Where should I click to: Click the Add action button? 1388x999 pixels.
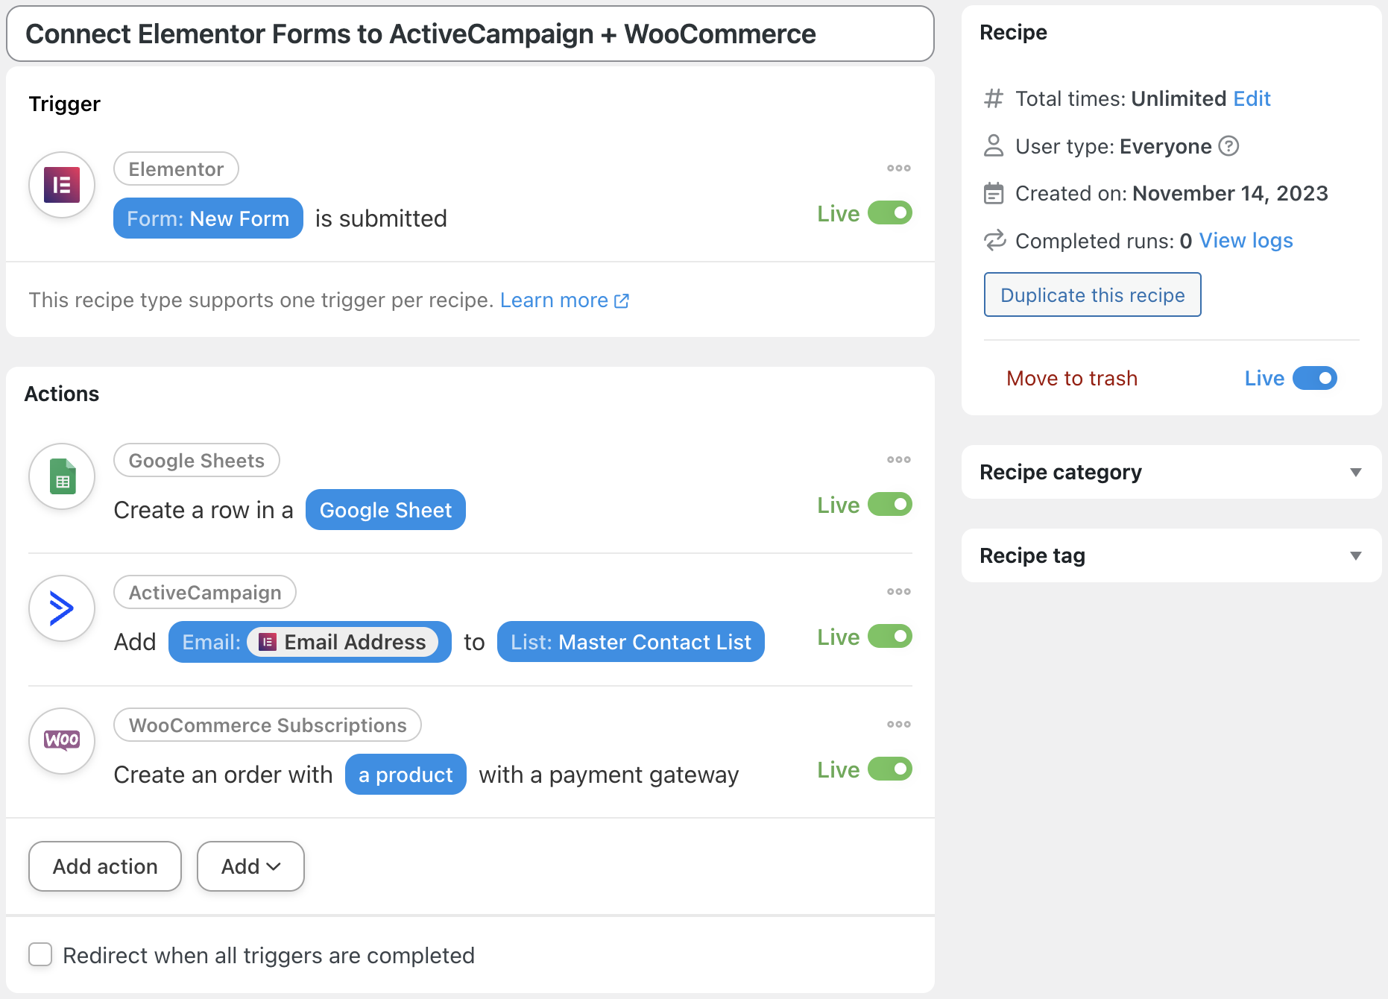tap(105, 866)
